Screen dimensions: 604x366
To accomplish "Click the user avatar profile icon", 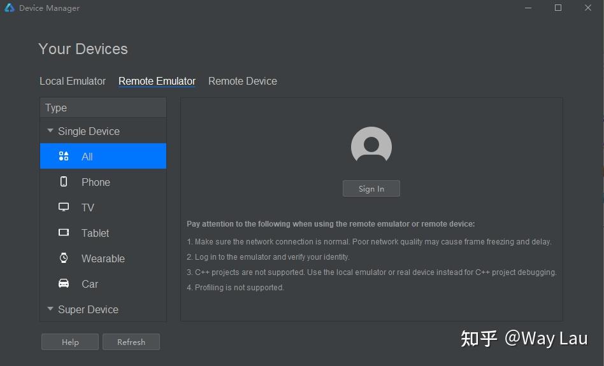I will tap(371, 147).
